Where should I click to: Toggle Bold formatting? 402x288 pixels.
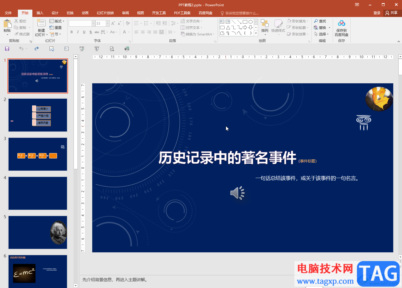pyautogui.click(x=72, y=32)
